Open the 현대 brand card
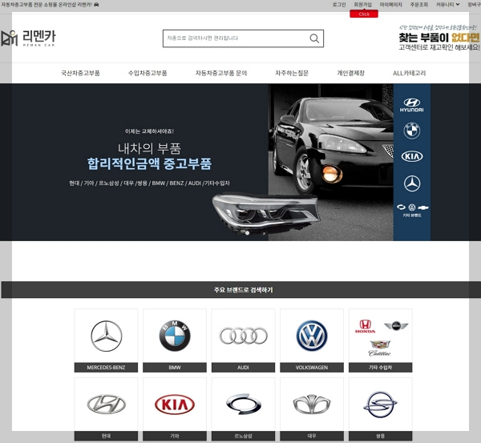Screen dimensions: 481x443 click(106, 409)
